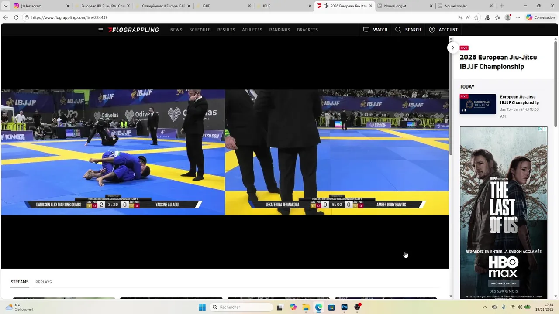The image size is (559, 314).
Task: Open the media control music icon
Action: coord(487,17)
